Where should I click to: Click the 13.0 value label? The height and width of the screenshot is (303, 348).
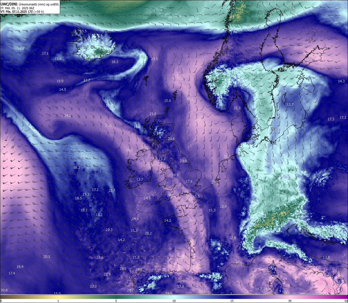coord(326,258)
